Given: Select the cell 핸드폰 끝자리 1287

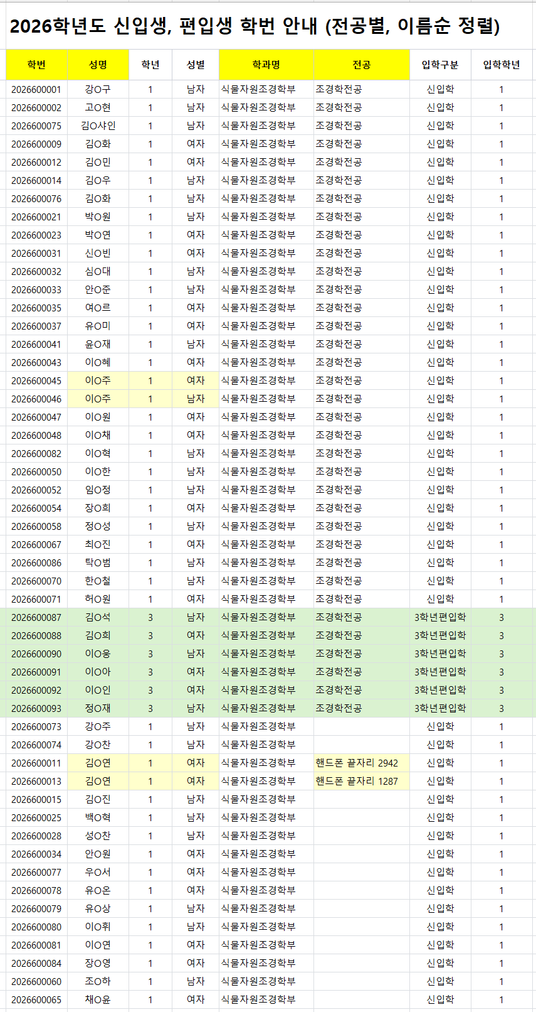Looking at the screenshot, I should tap(357, 781).
